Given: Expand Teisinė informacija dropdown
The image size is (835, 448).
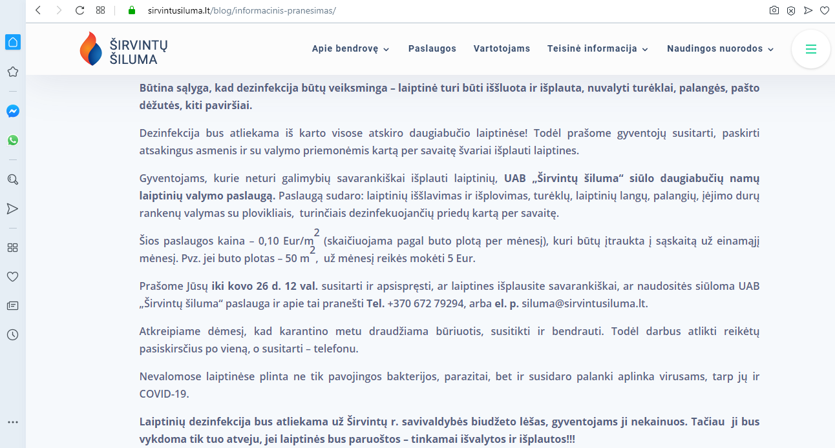Looking at the screenshot, I should tap(597, 48).
